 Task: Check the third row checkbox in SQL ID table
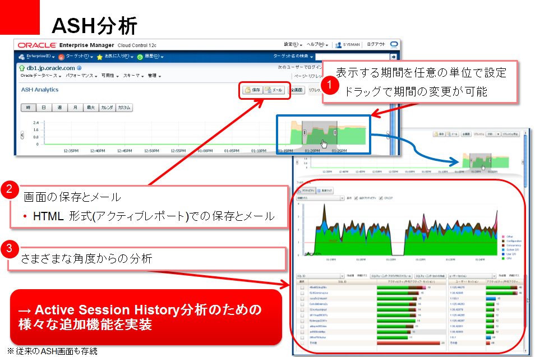tap(302, 298)
